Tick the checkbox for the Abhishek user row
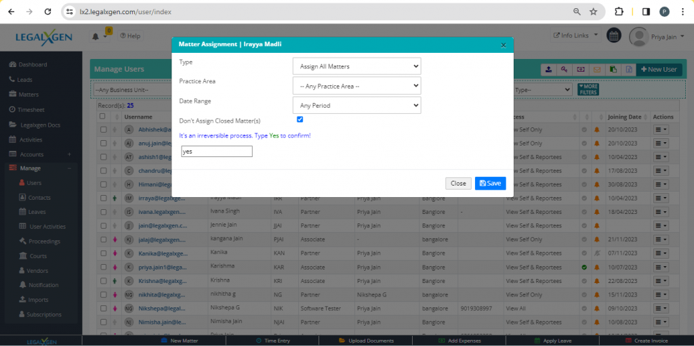694x346 pixels. pos(104,129)
